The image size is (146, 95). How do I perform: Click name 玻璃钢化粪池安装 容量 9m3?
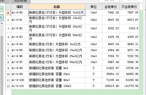57,68
